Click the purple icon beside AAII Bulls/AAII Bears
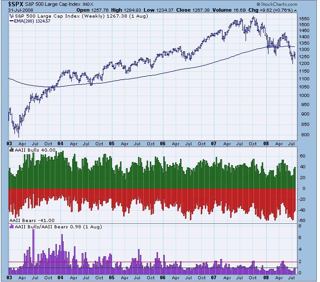 point(12,226)
